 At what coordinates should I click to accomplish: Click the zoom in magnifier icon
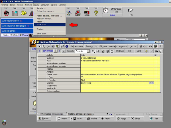[93, 51]
